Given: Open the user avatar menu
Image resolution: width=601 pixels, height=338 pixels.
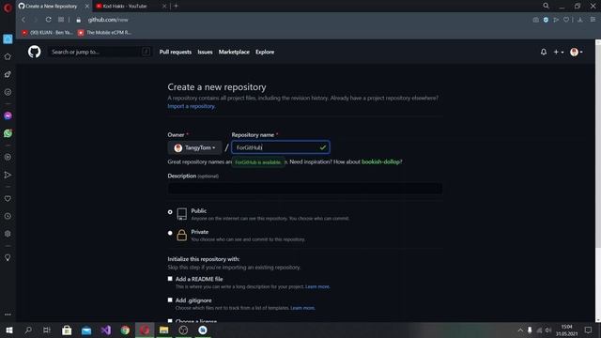Looking at the screenshot, I should pyautogui.click(x=576, y=52).
